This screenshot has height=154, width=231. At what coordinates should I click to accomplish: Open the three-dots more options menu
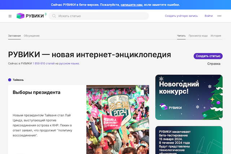tap(219, 16)
